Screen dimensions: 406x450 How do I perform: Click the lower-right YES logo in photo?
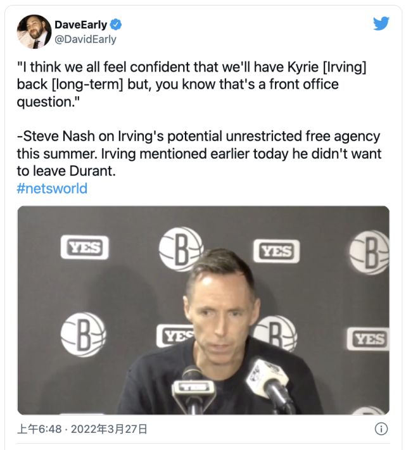pos(368,339)
